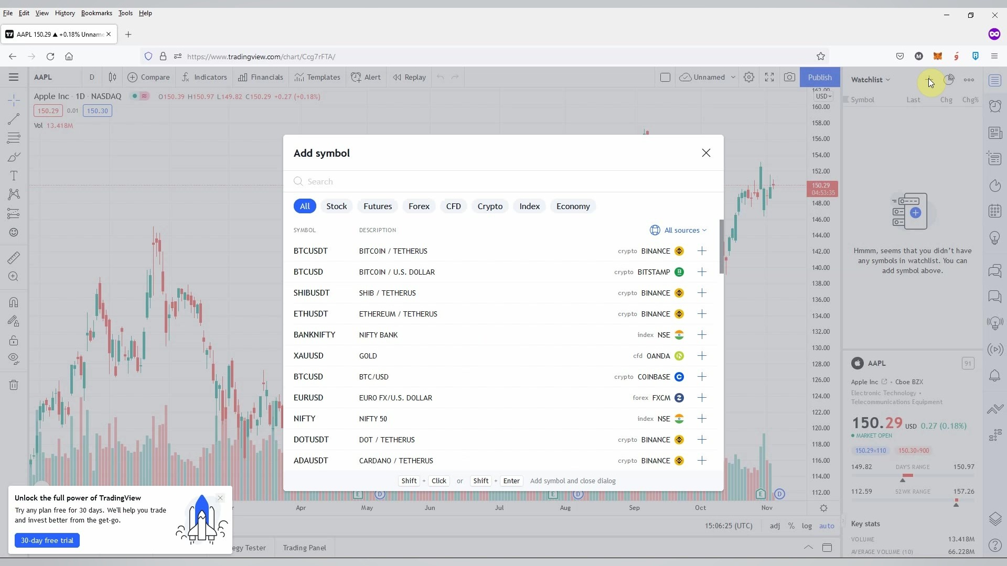The height and width of the screenshot is (566, 1007).
Task: Start bar Replay mode
Action: tap(409, 77)
